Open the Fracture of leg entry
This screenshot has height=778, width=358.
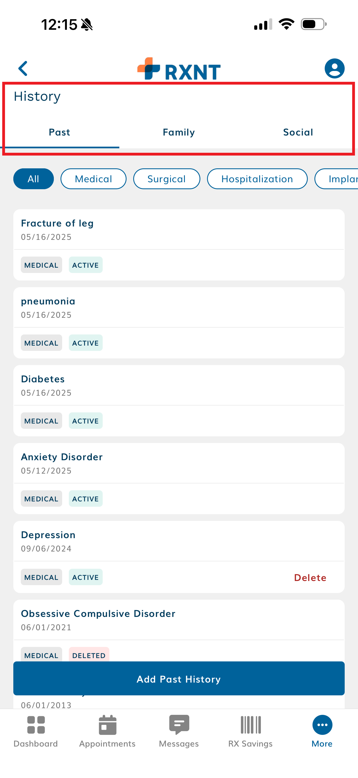tap(179, 230)
